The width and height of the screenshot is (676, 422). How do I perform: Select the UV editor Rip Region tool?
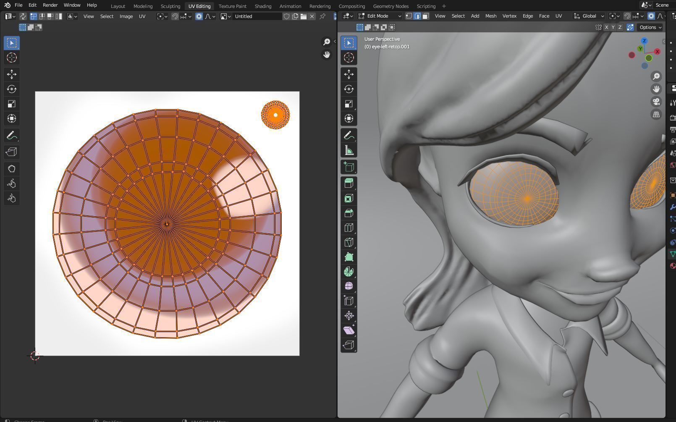tap(12, 152)
